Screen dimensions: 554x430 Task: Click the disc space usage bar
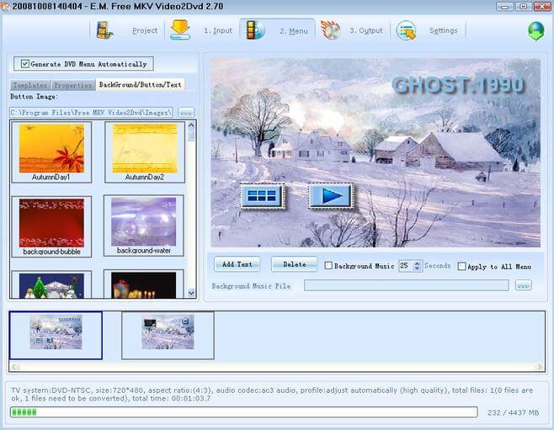[x=244, y=412]
